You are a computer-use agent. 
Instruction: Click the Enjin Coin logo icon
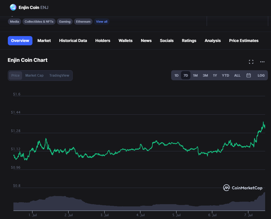(x=13, y=8)
